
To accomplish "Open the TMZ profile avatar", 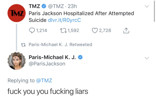I will click(x=16, y=13).
